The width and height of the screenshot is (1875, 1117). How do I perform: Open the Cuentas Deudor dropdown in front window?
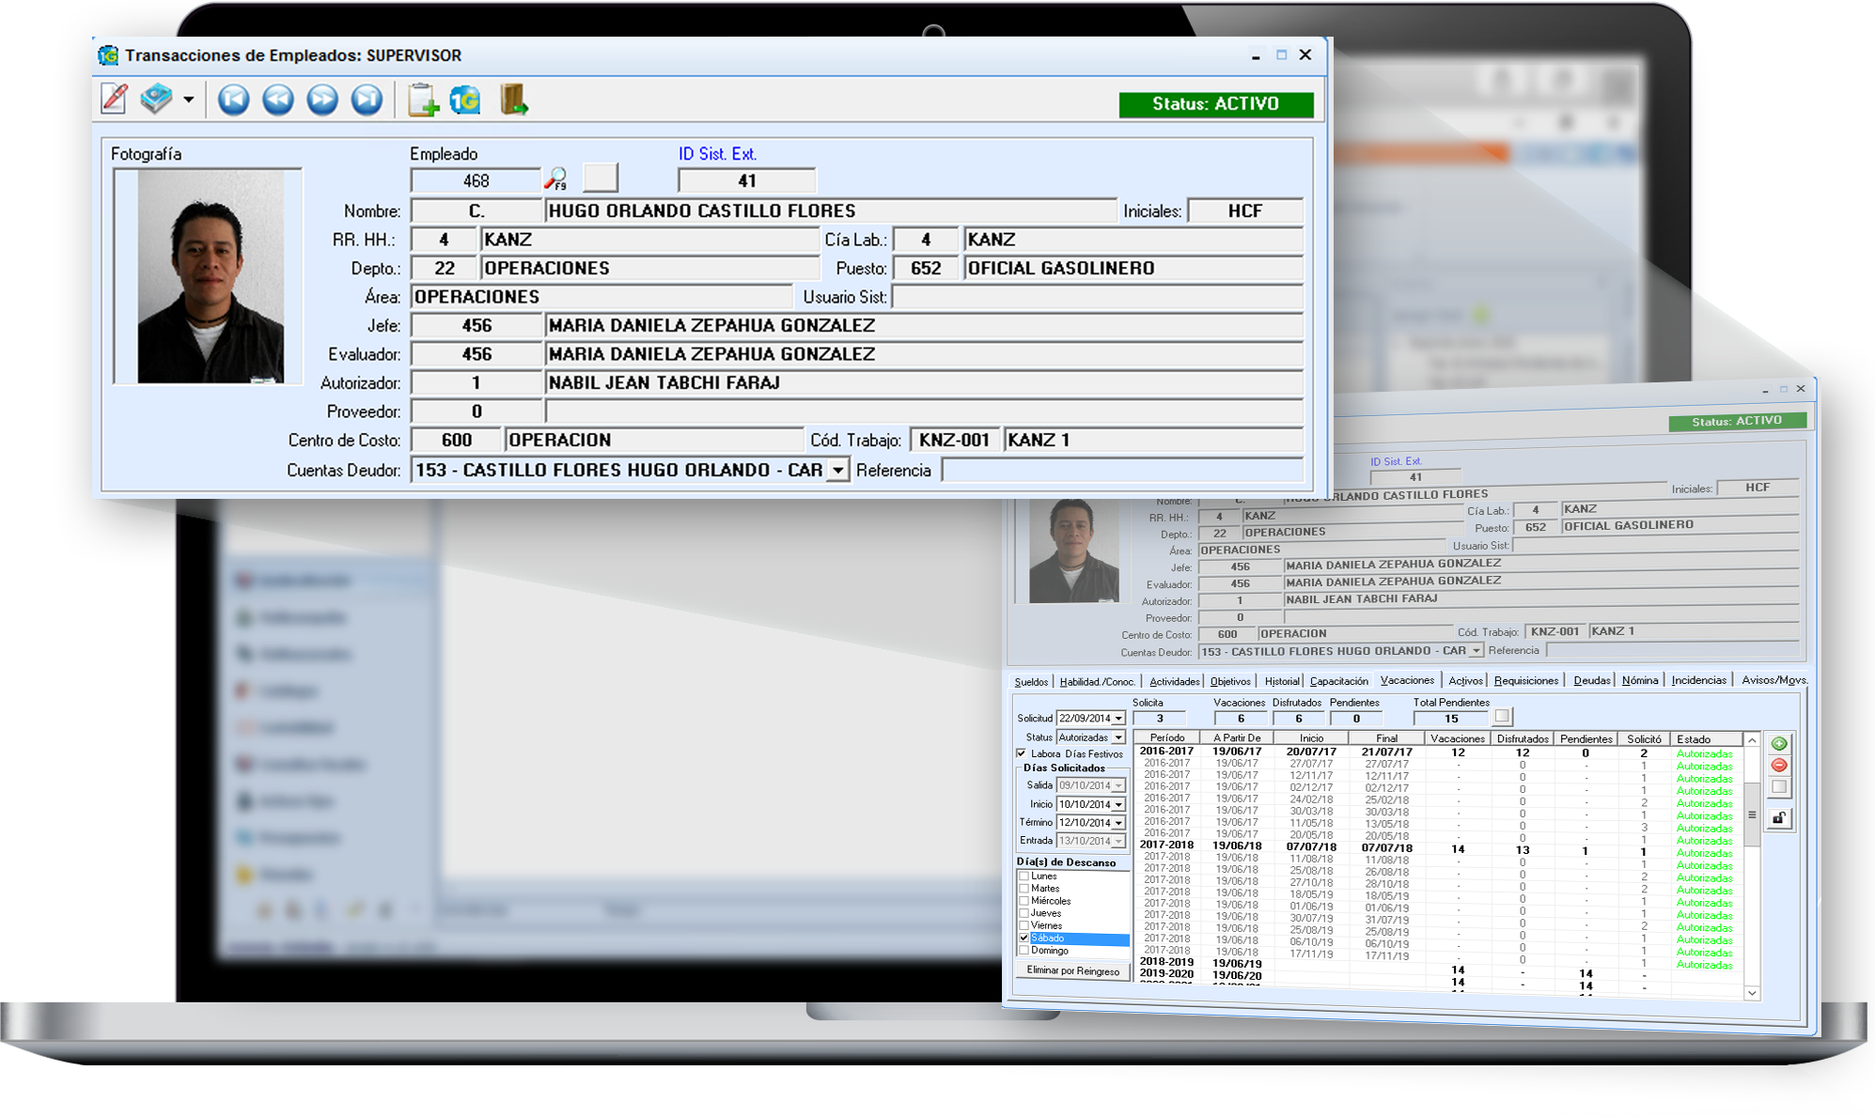point(838,470)
